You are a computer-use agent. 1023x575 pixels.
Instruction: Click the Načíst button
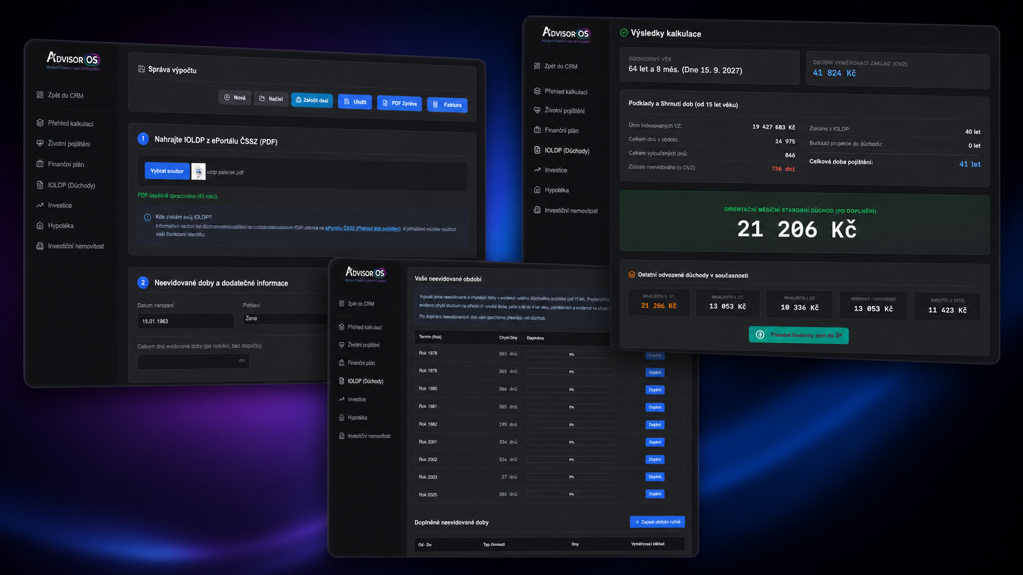coord(271,98)
